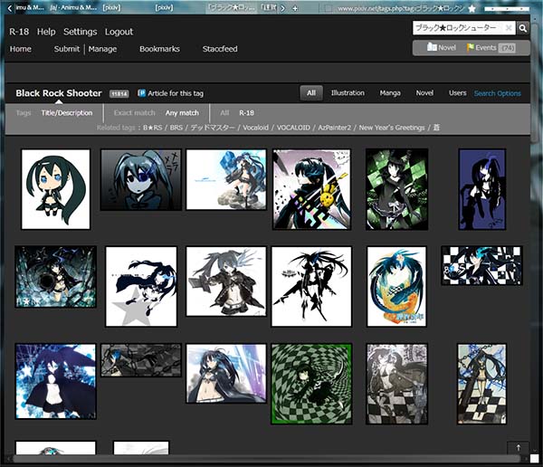Click the browser address bar URL

[400, 9]
